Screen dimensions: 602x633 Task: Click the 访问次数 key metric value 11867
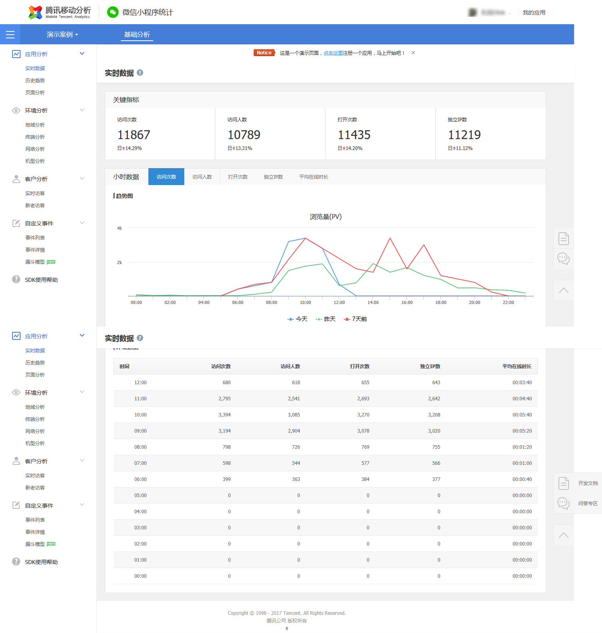[134, 135]
